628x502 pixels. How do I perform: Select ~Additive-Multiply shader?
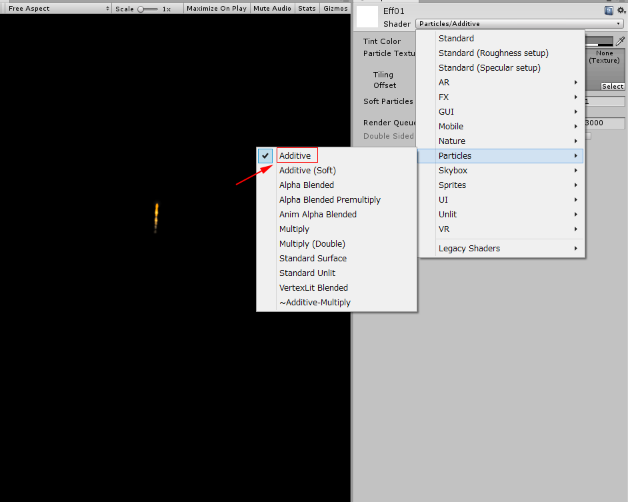337,303
